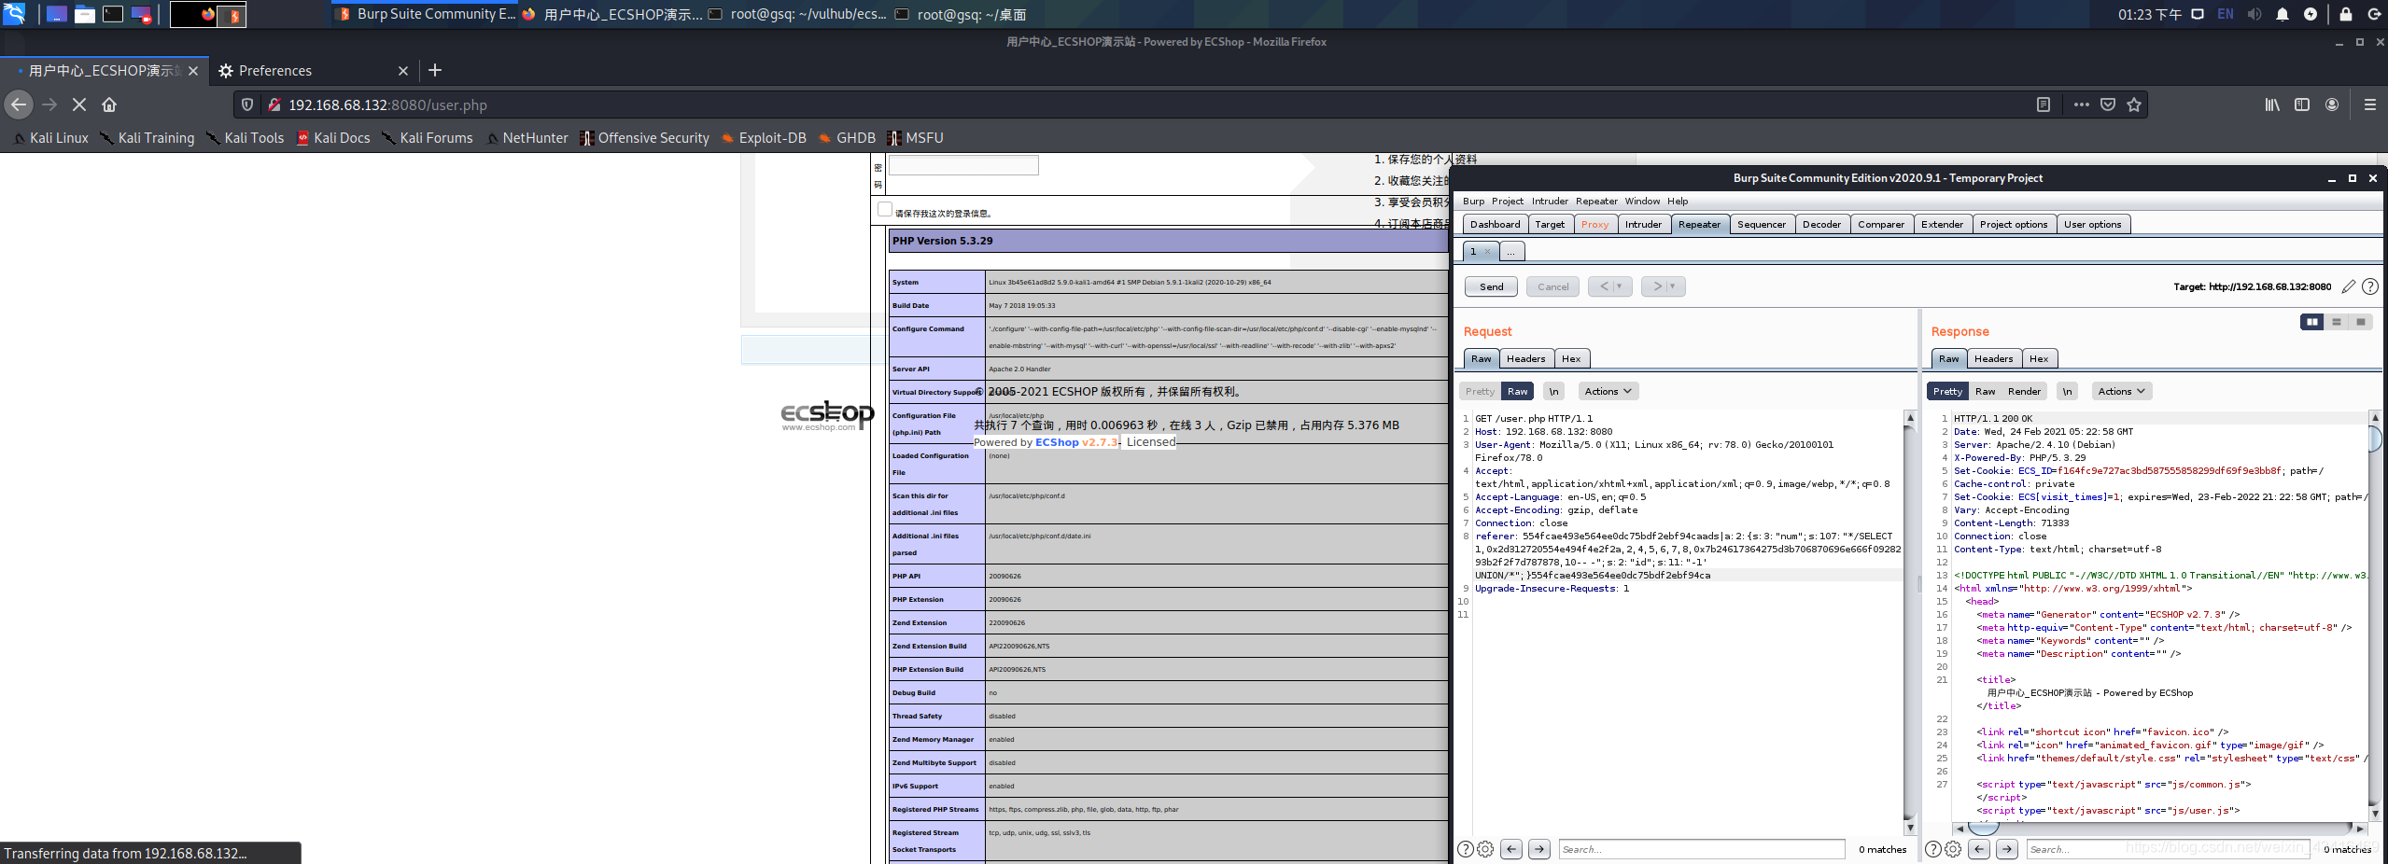
Task: Open Firefox library icon
Action: coord(2272,105)
